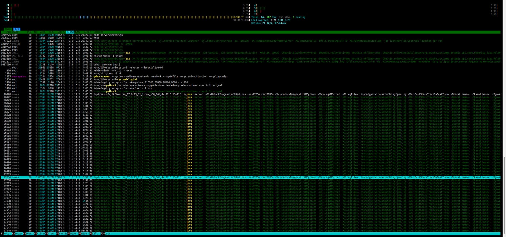The height and width of the screenshot is (237, 506).
Task: Switch to the I/O tab
Action: (x=17, y=29)
